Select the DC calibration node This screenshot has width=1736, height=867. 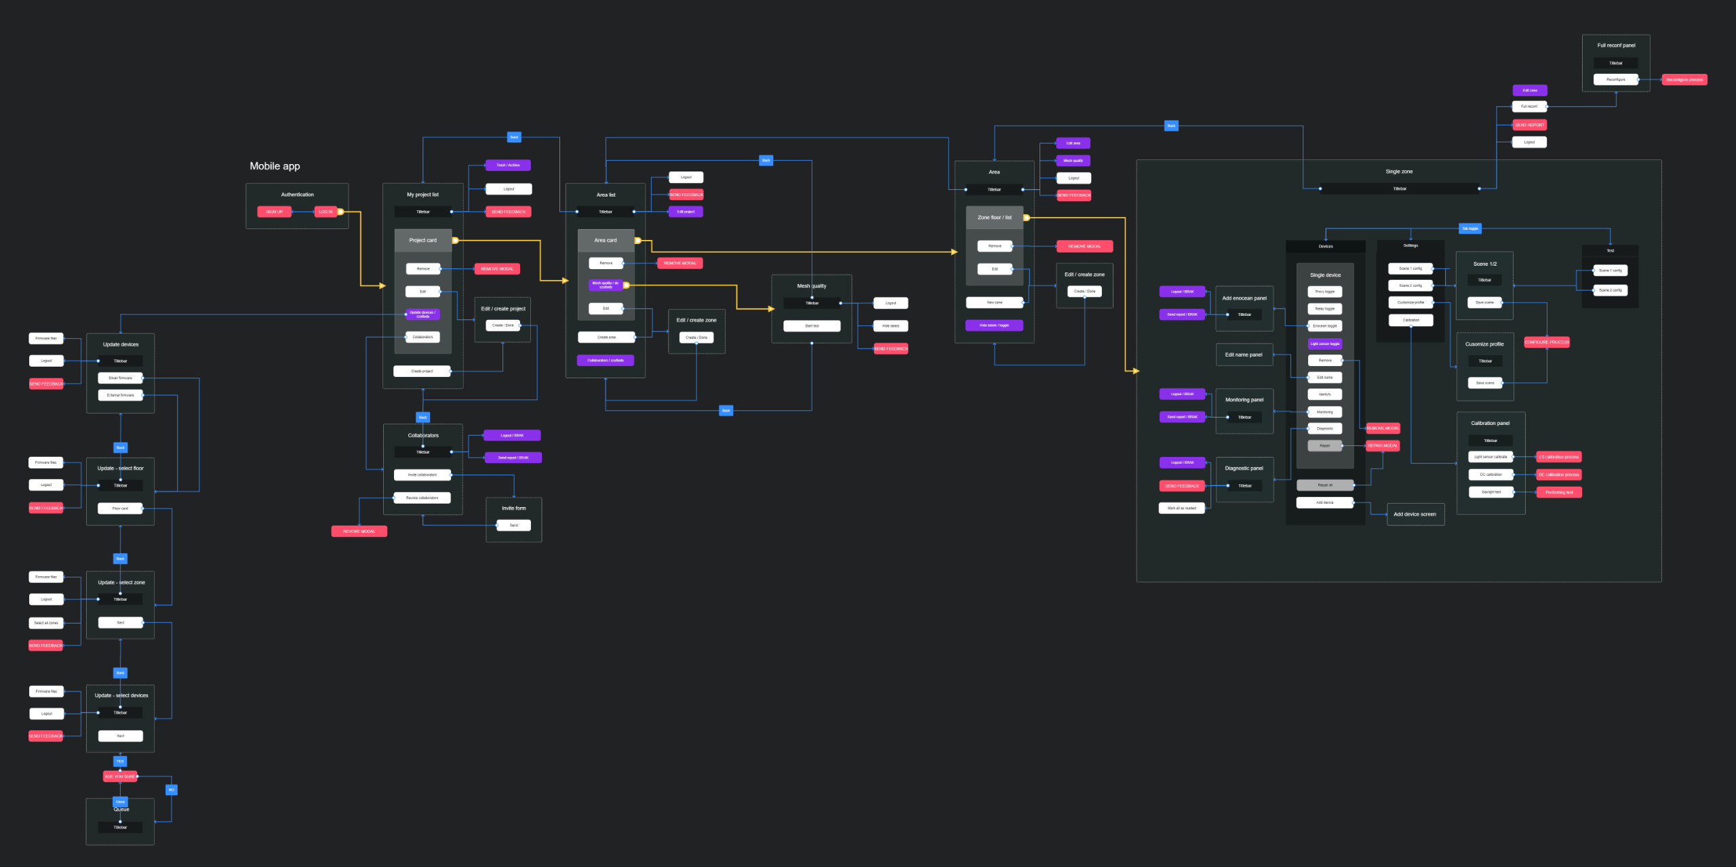(x=1491, y=475)
